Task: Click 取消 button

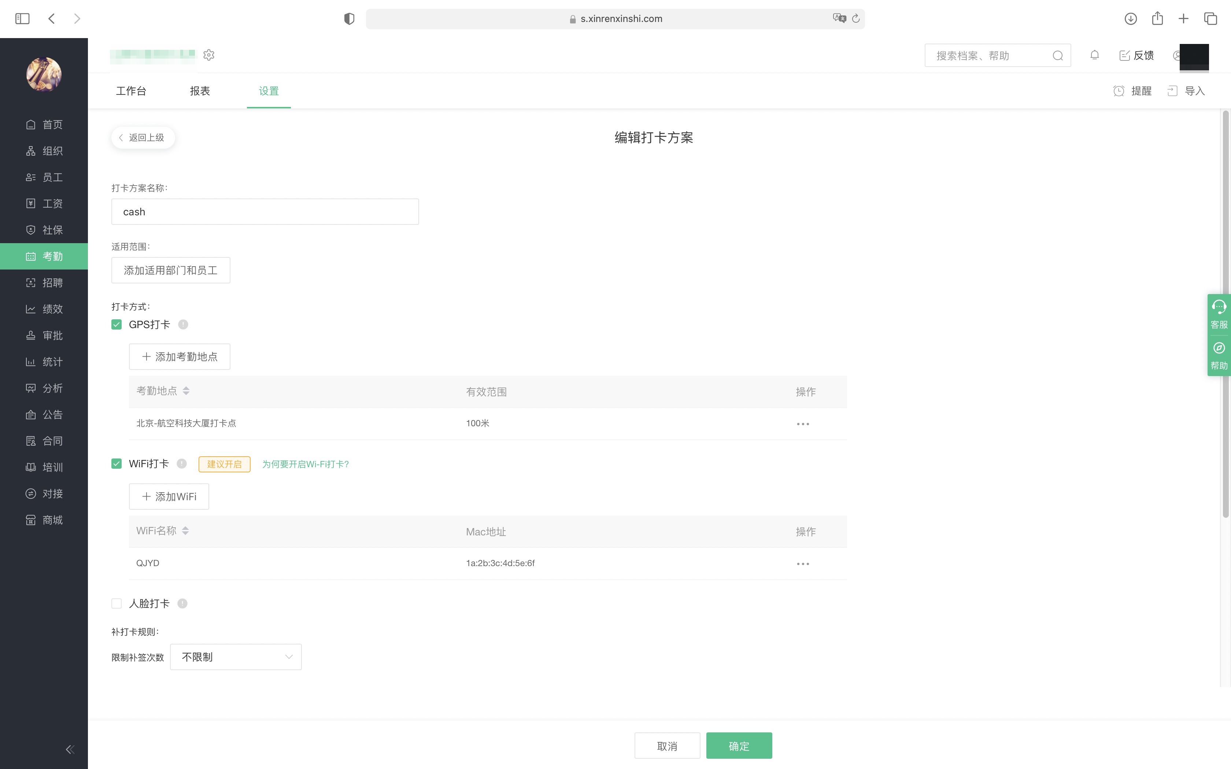Action: pos(667,746)
